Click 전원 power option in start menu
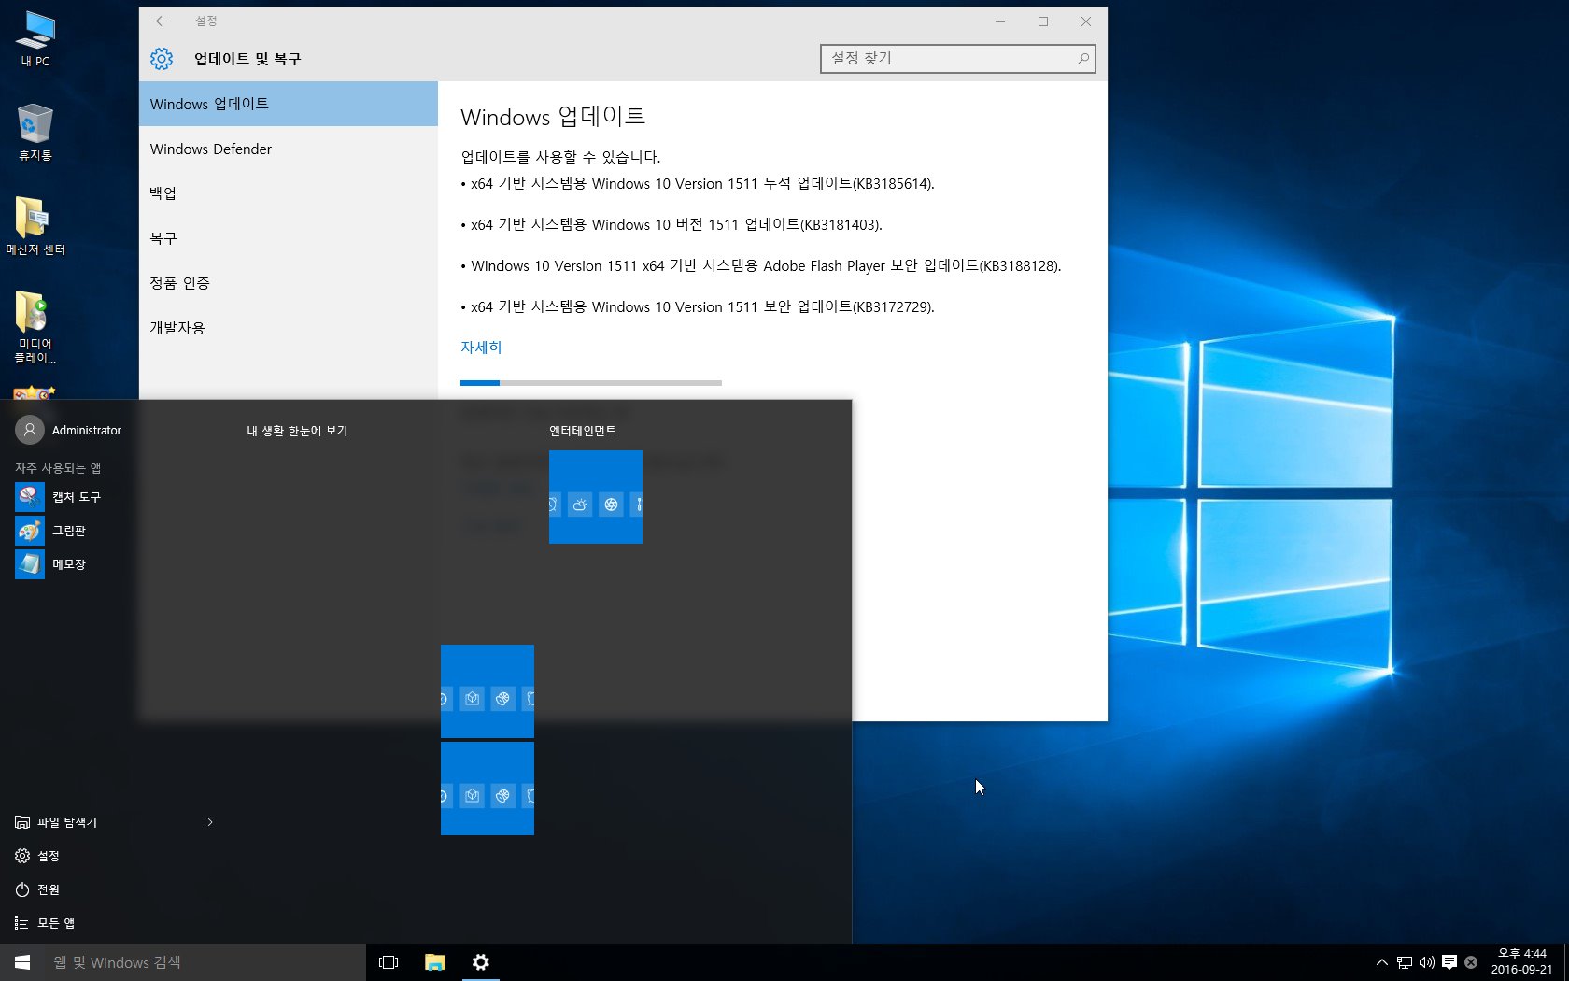Viewport: 1569px width, 981px height. click(x=37, y=889)
